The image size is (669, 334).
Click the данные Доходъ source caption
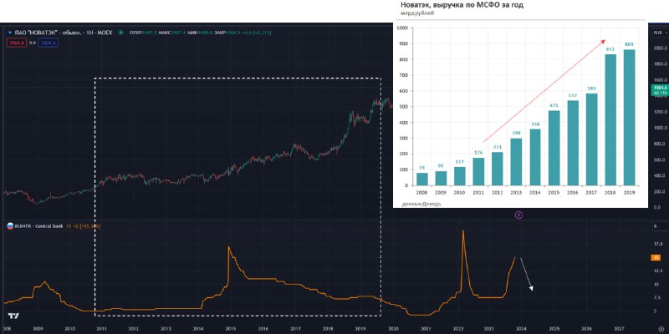pyautogui.click(x=421, y=204)
